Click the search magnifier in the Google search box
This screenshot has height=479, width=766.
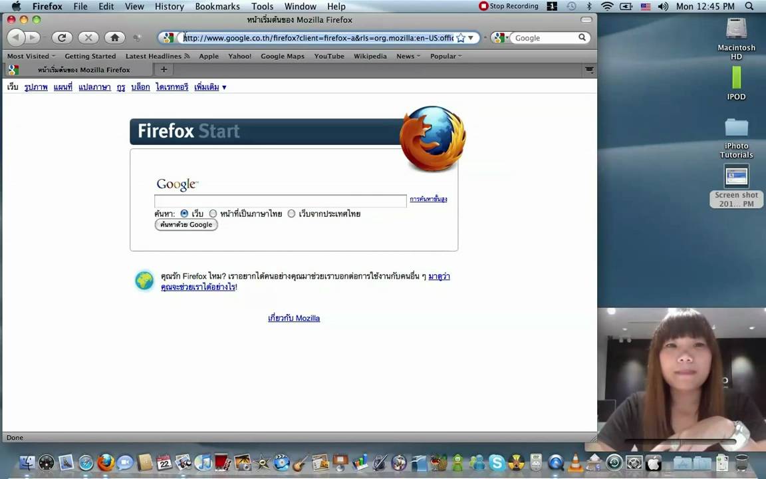582,37
